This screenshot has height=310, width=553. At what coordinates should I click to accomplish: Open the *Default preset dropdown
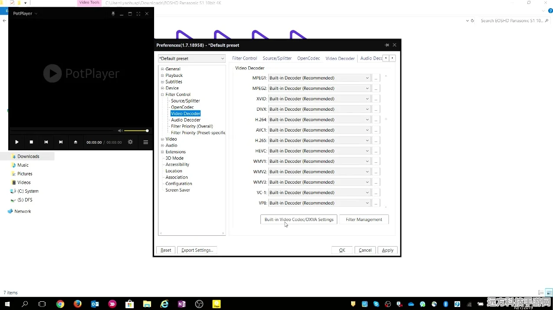pyautogui.click(x=191, y=58)
